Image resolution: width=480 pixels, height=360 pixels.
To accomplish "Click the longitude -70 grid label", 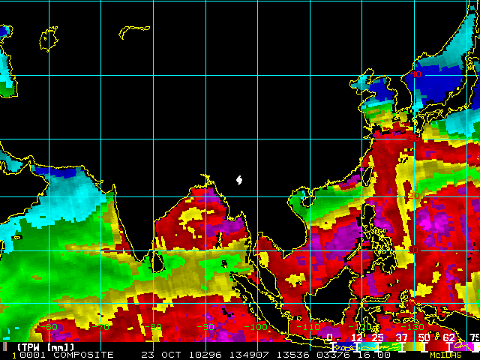I will pyautogui.click(x=103, y=327).
